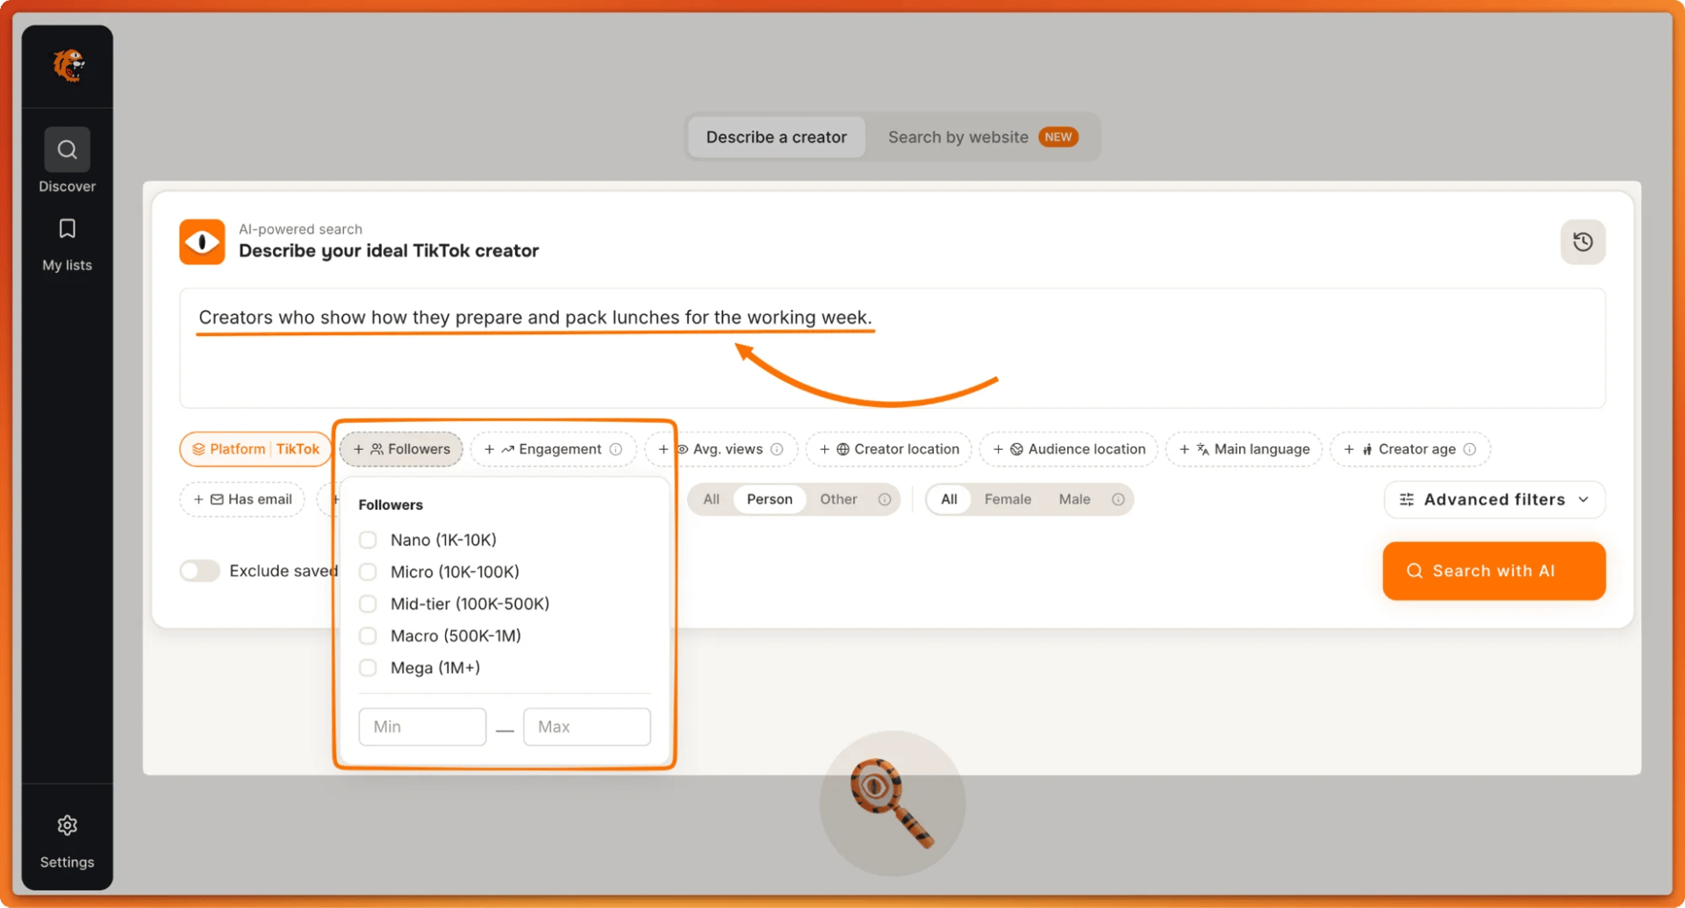Select Person account type
The height and width of the screenshot is (908, 1685).
click(770, 499)
